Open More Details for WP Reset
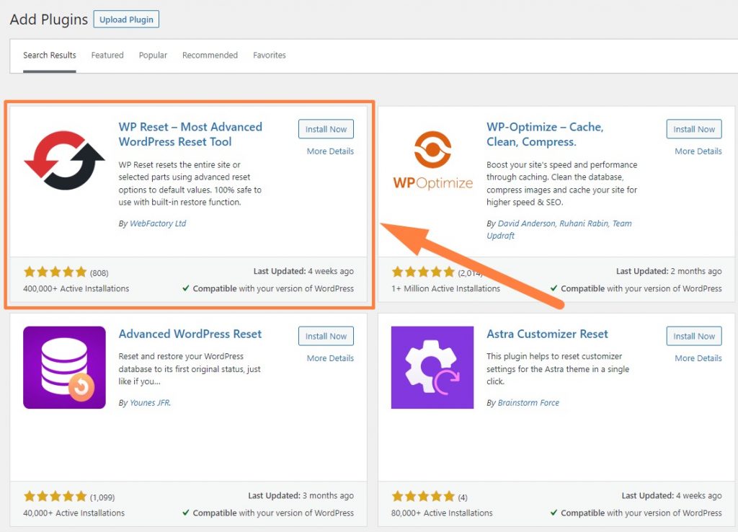738x532 pixels. coord(330,151)
